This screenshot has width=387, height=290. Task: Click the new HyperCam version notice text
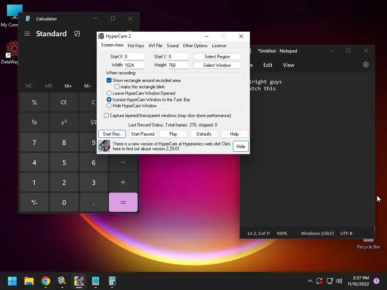(x=172, y=146)
